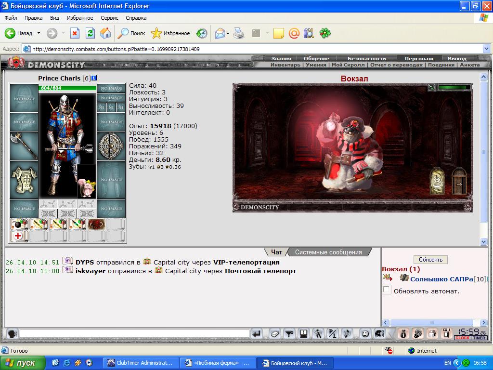Image resolution: width=493 pixels, height=370 pixels.
Task: Open the battle axe weapon slot
Action: (24, 146)
